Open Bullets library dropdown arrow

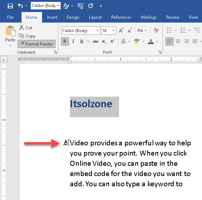pyautogui.click(x=176, y=30)
